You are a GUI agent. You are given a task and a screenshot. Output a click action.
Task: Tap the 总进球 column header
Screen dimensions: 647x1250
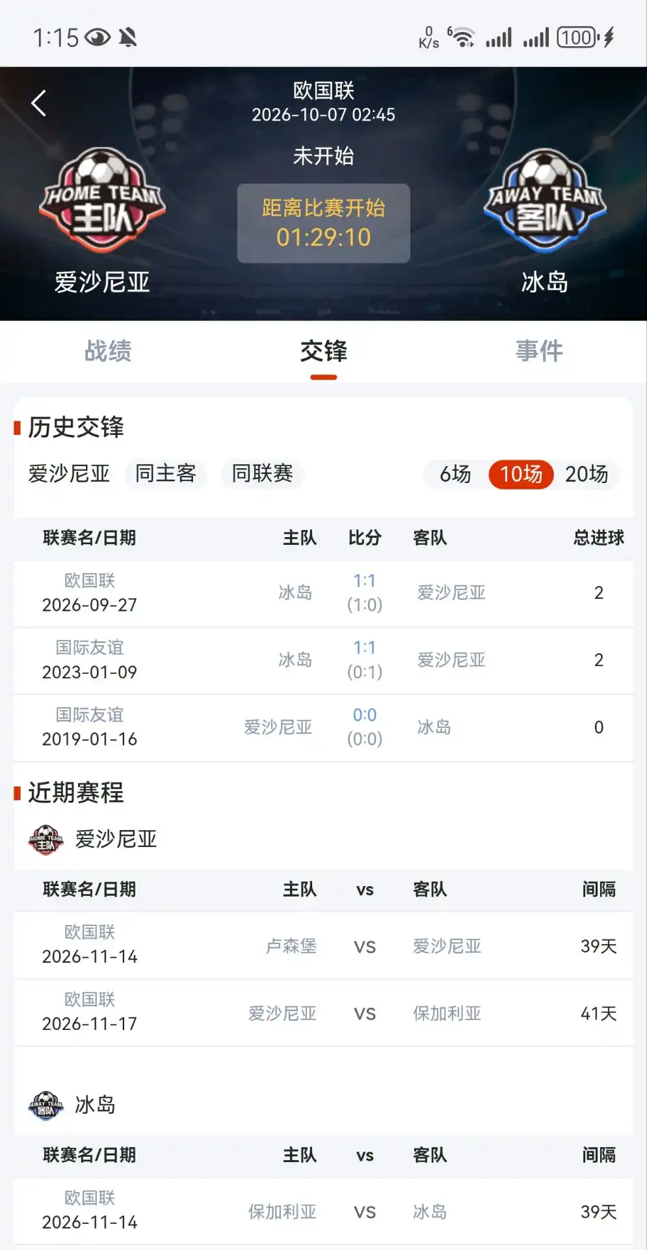pyautogui.click(x=598, y=538)
